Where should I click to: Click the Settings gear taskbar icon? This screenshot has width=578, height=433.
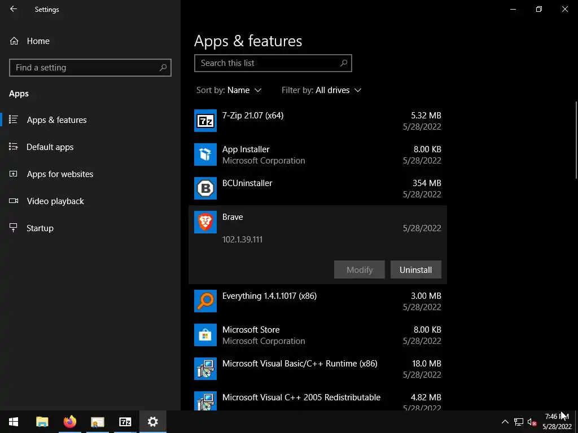point(152,422)
